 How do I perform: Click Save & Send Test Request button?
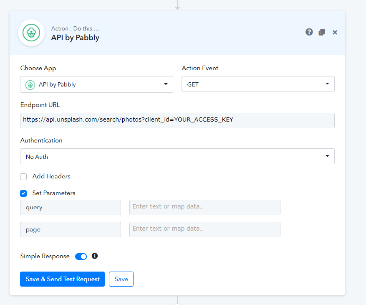62,279
